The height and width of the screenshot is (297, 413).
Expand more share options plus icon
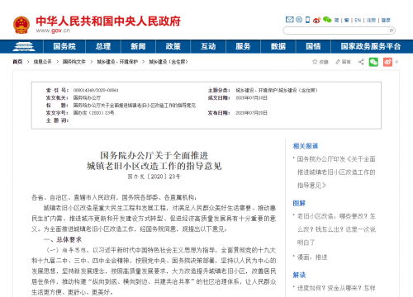click(396, 62)
